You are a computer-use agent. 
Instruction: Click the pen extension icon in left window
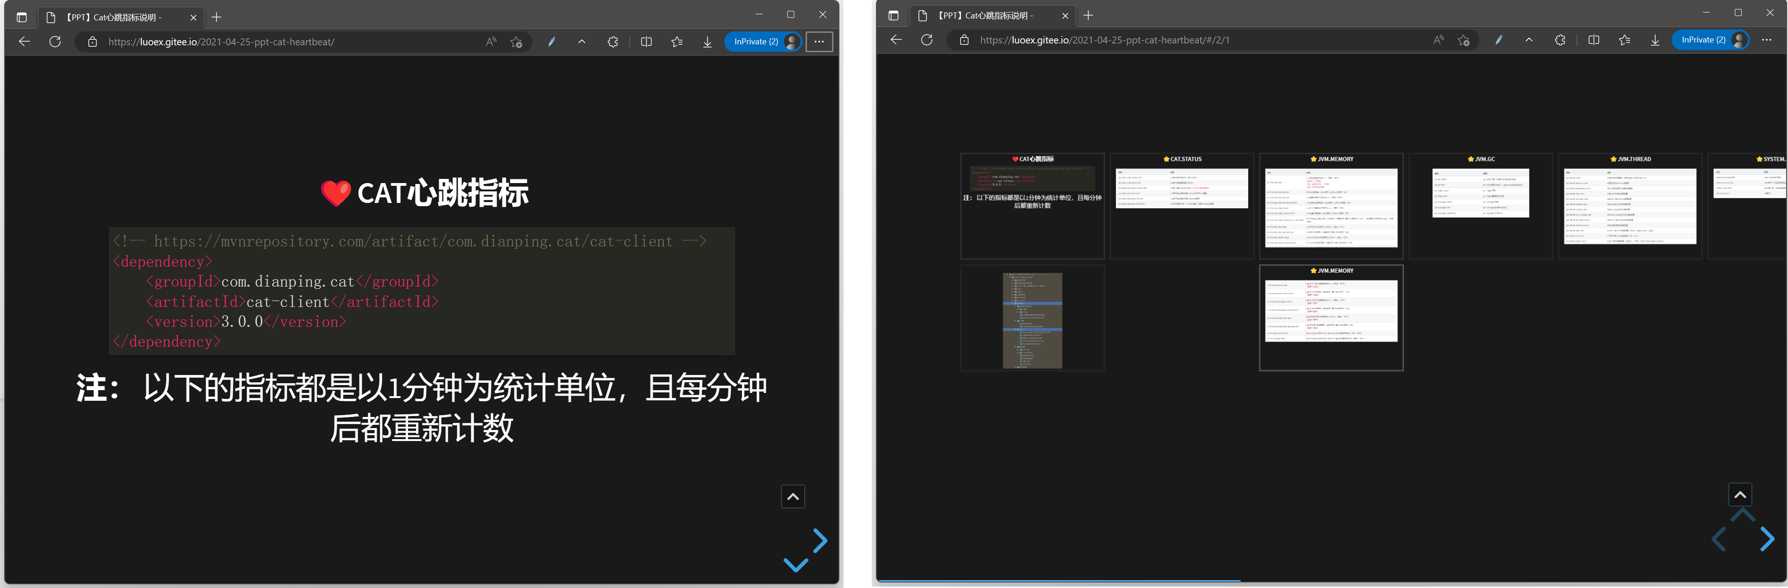(551, 42)
